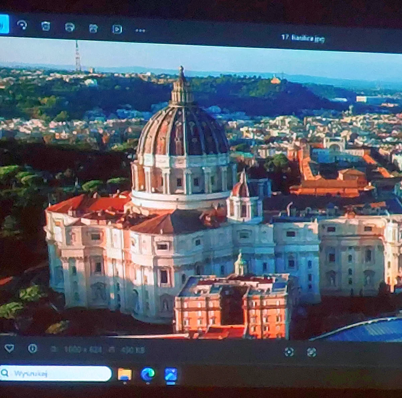Click the rightmost zoom icon in status bar
The image size is (402, 398).
pyautogui.click(x=312, y=352)
